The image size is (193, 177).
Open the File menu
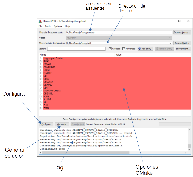(40, 26)
